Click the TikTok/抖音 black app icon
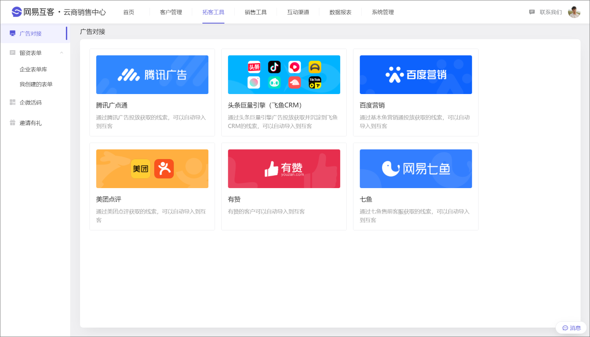The height and width of the screenshot is (337, 590). point(275,67)
